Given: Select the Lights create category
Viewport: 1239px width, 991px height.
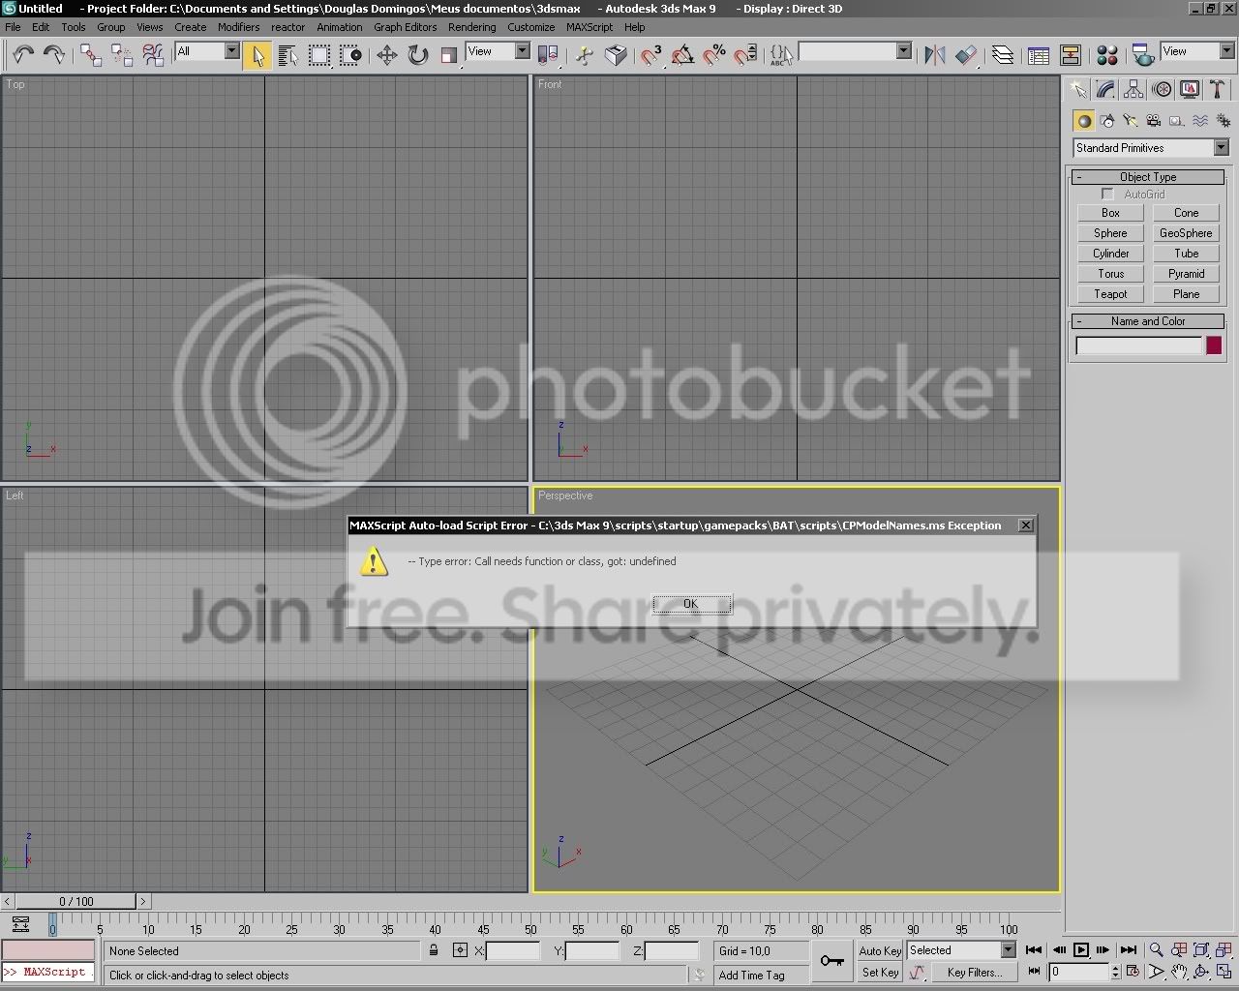Looking at the screenshot, I should 1130,121.
